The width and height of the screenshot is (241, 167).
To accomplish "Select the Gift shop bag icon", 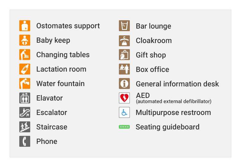I will pyautogui.click(x=124, y=55).
